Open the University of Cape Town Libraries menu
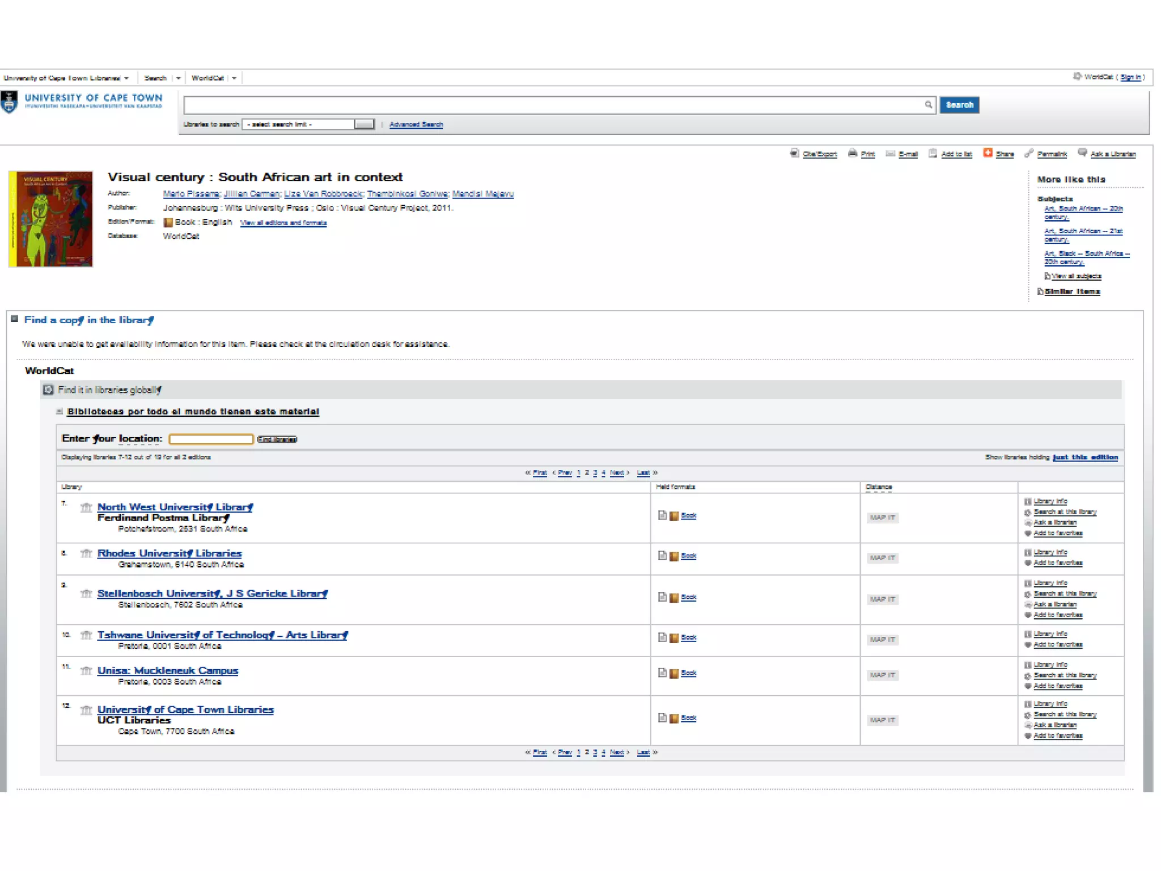This screenshot has width=1161, height=871. [x=126, y=78]
